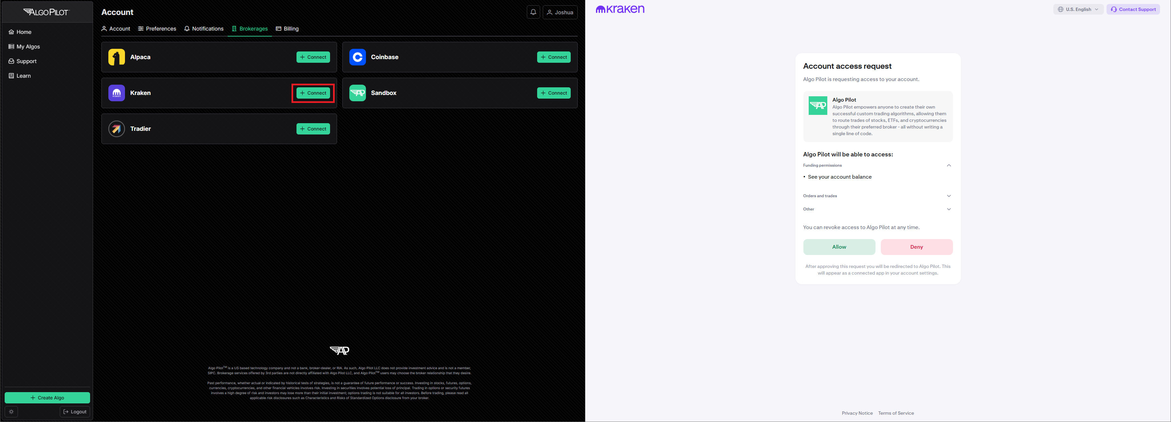Toggle the light/dark theme icon
The height and width of the screenshot is (422, 1171).
11,412
